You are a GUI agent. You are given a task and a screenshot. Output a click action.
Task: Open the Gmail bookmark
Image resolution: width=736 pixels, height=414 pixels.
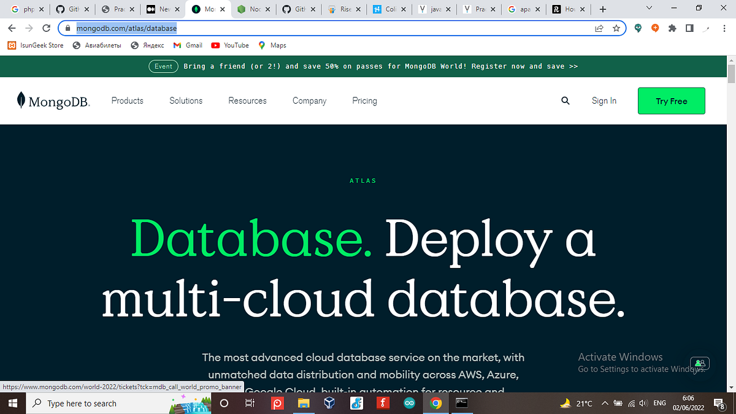coord(187,45)
